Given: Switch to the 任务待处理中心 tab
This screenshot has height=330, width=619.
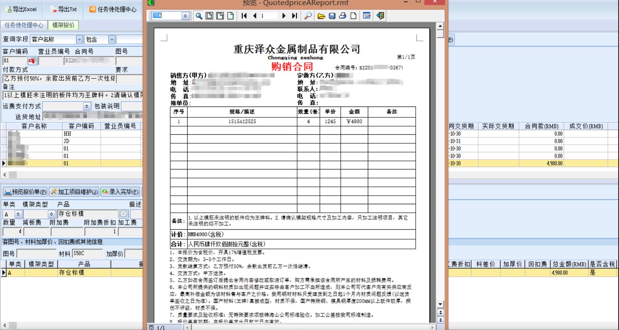Looking at the screenshot, I should tap(24, 25).
